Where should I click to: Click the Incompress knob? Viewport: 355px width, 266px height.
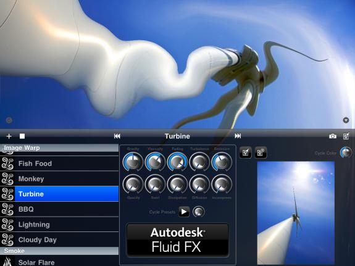[x=222, y=184]
